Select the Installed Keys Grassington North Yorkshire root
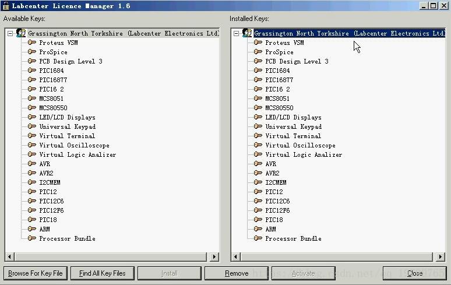Screen dimensions: 451x285 [349, 33]
